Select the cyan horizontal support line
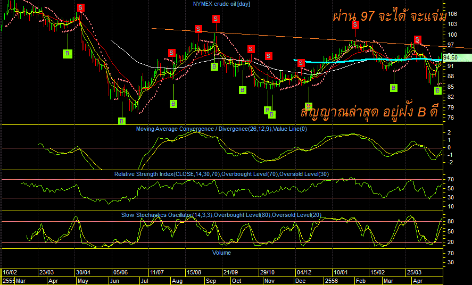Image resolution: width=472 pixels, height=285 pixels. tap(367, 61)
